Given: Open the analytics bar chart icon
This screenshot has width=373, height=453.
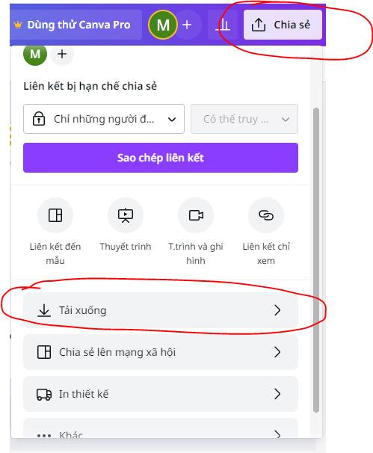Looking at the screenshot, I should [223, 25].
